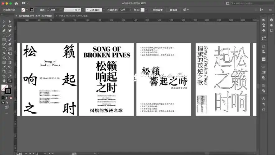This screenshot has width=275, height=155.
Task: Close the 文字组排版.ai tab
Action: 16,16
